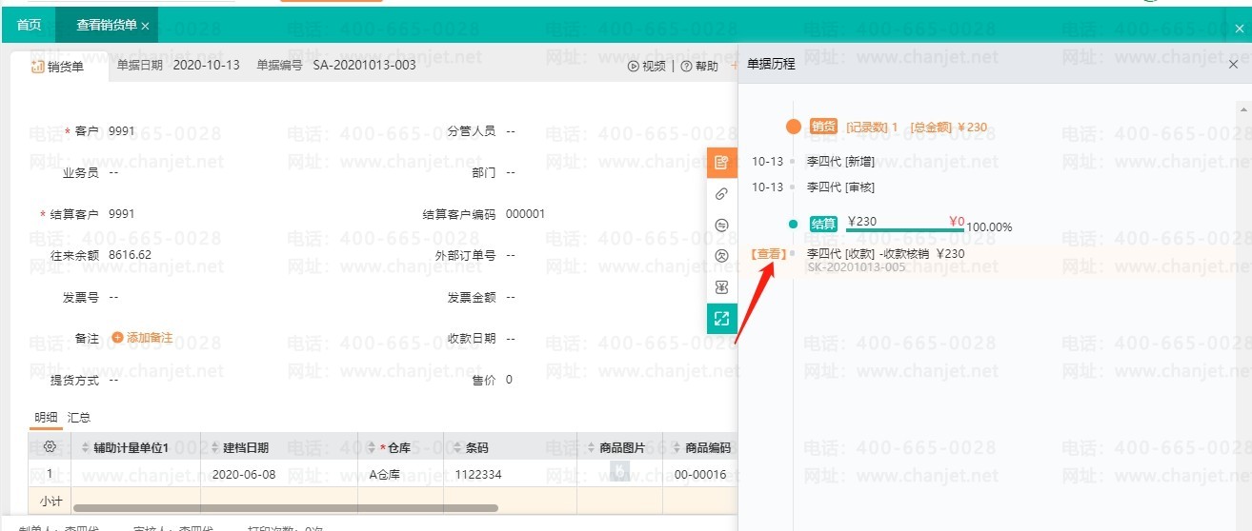Click the settlement exchange sidebar icon

pos(721,226)
